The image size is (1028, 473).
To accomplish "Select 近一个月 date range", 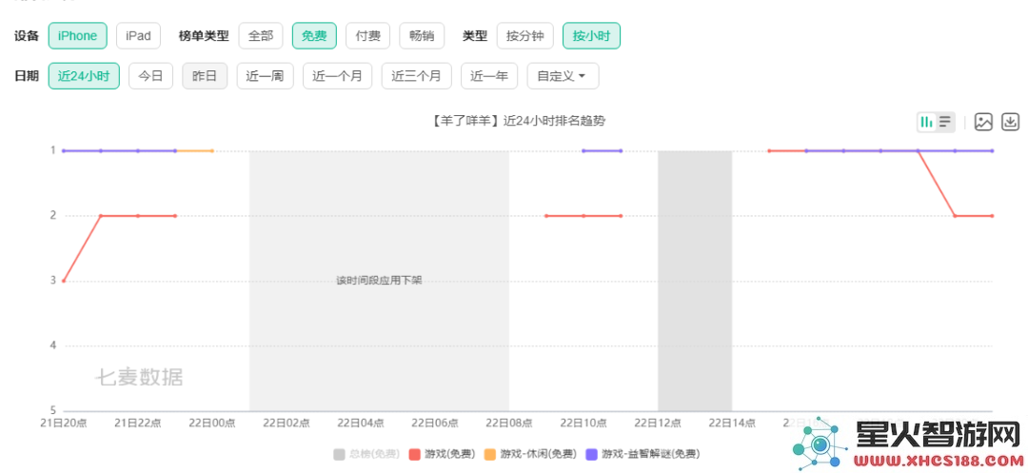I will 337,76.
